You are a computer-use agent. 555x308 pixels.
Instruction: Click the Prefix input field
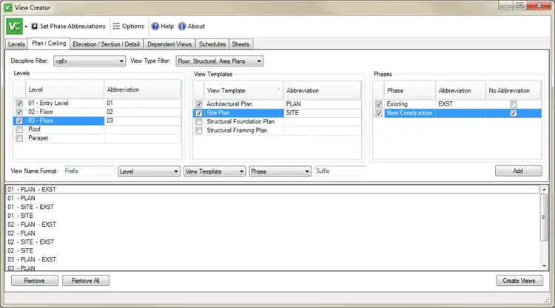click(x=90, y=171)
